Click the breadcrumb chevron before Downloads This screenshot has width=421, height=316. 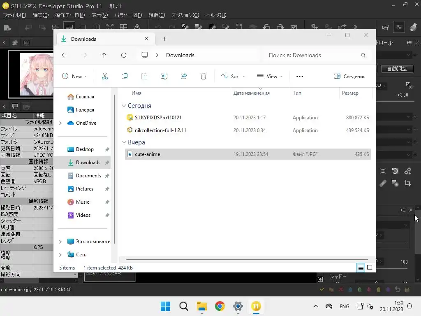(157, 55)
